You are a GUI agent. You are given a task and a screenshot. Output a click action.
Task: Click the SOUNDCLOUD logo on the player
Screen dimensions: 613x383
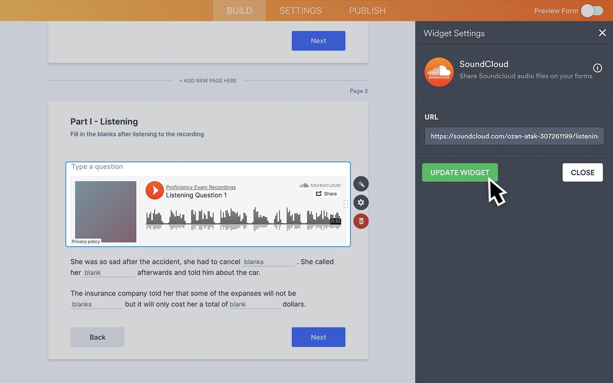(x=320, y=185)
